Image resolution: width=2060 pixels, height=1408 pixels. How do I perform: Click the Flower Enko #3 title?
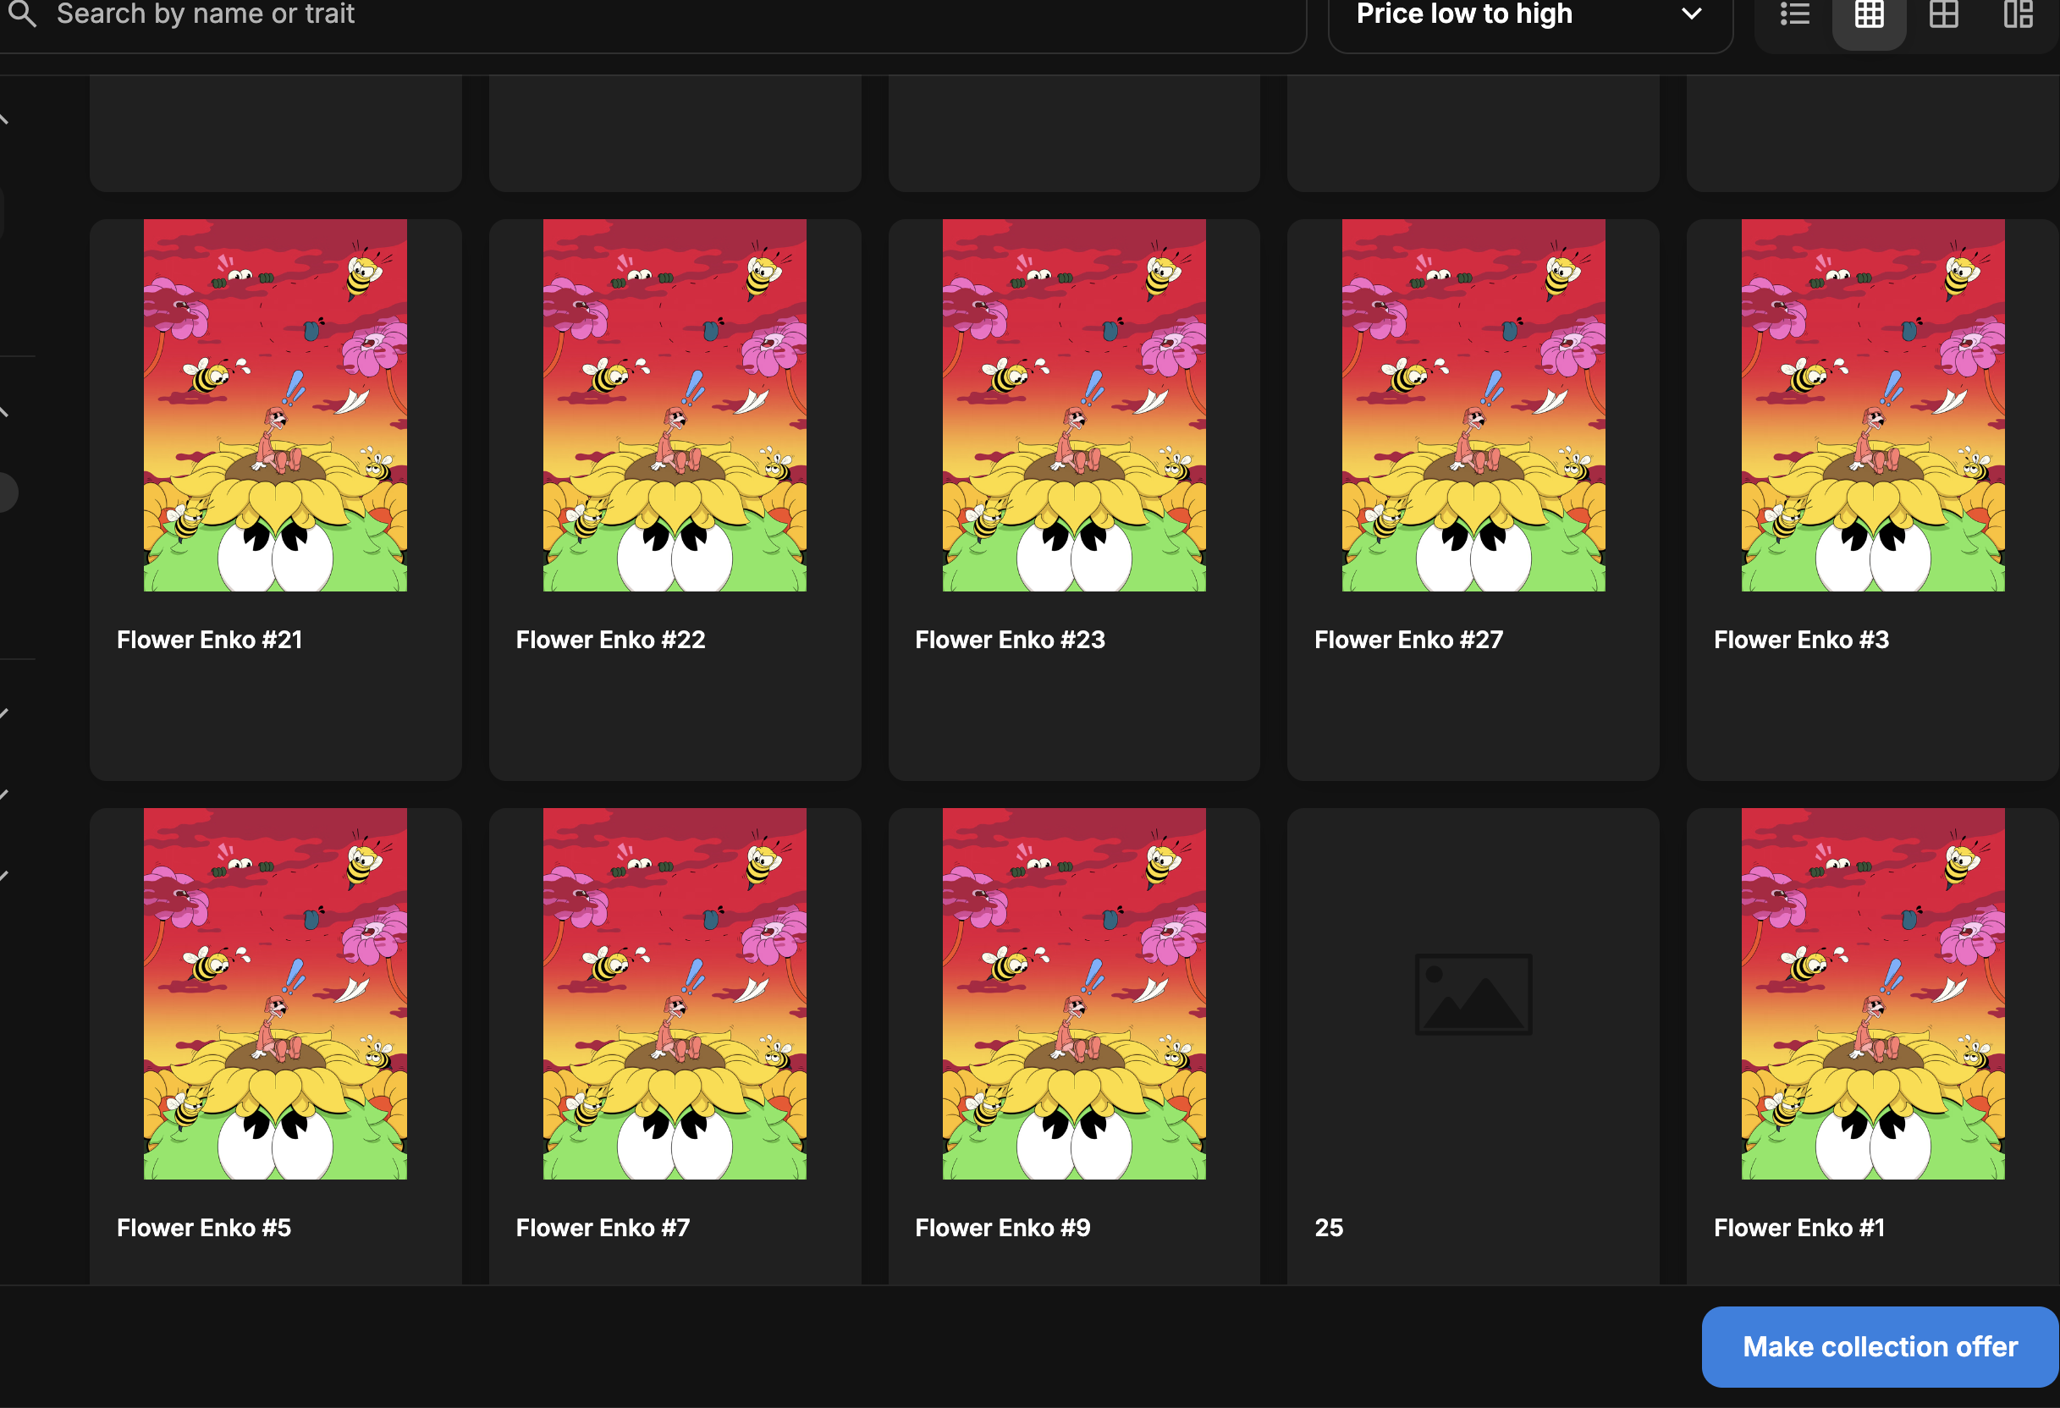[1800, 640]
